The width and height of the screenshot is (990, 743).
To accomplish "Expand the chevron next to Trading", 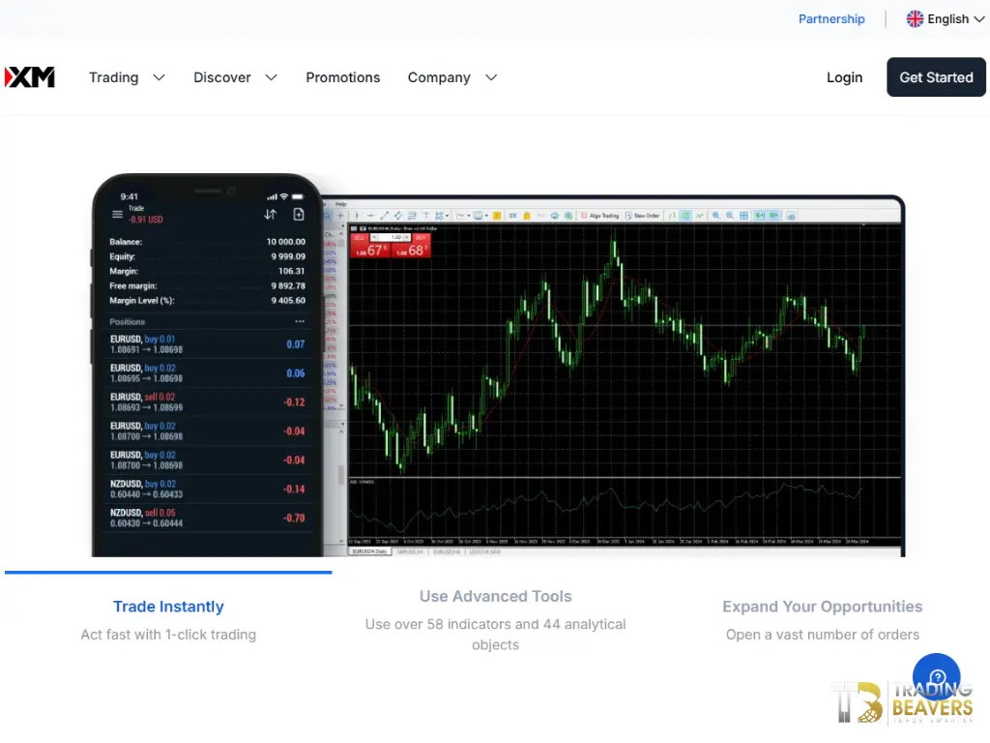I will point(160,77).
